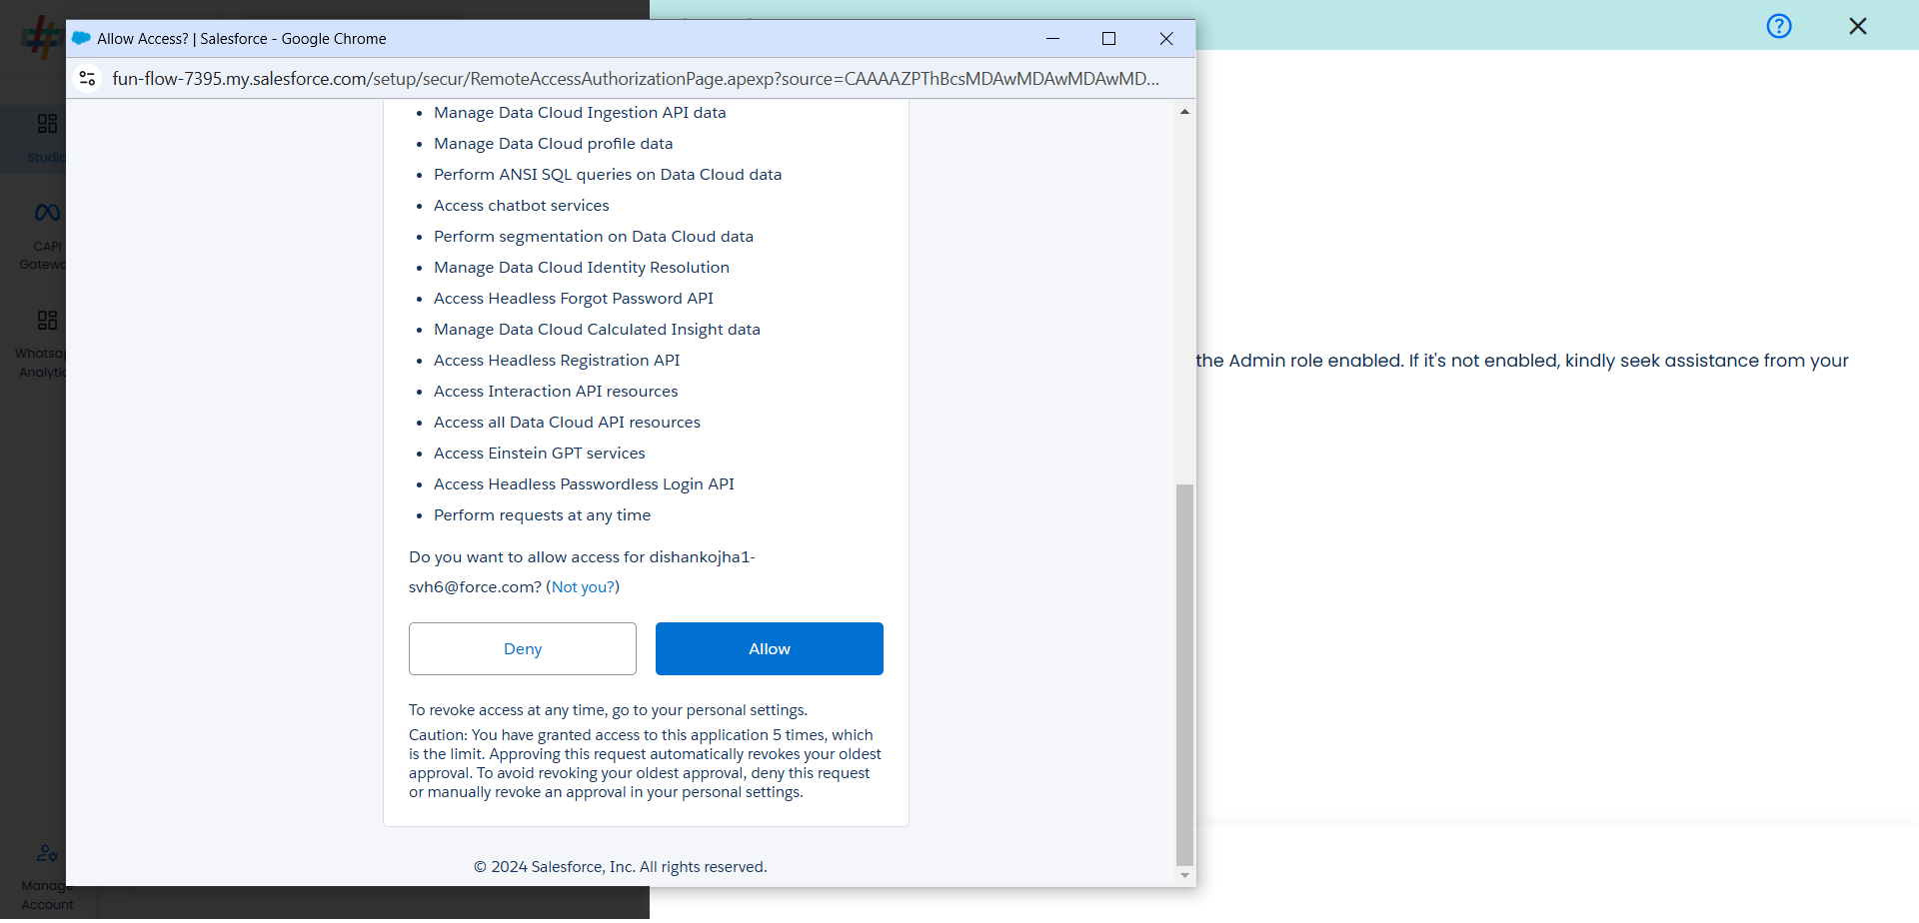This screenshot has height=923, width=1919.
Task: Click the URL address bar text
Action: click(x=636, y=78)
